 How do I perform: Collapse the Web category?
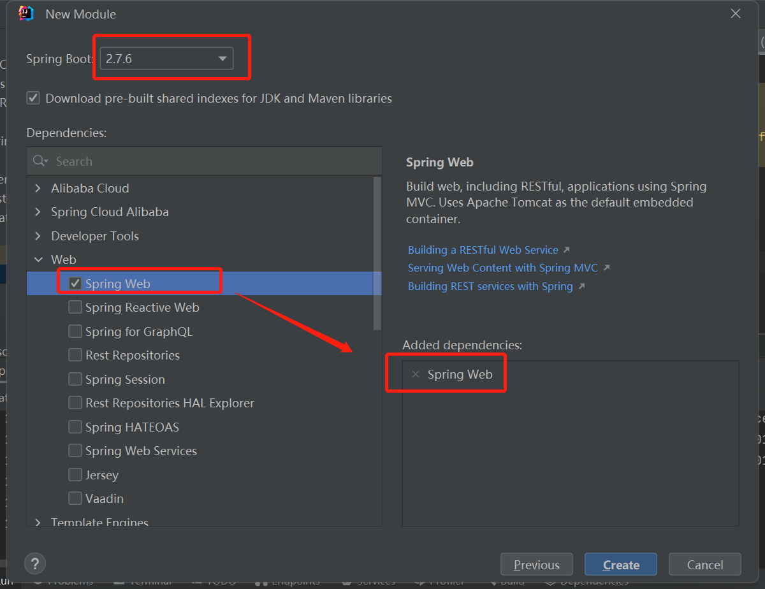point(38,260)
